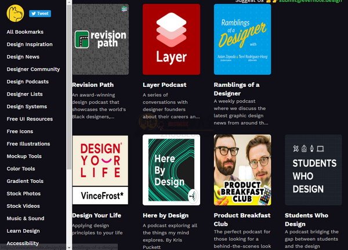Select Free Illustrations in sidebar
The height and width of the screenshot is (250, 348).
28,144
